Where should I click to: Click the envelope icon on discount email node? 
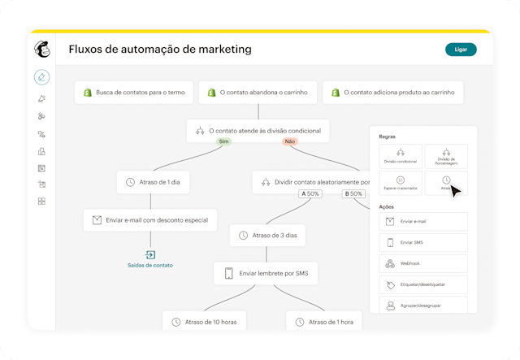97,219
